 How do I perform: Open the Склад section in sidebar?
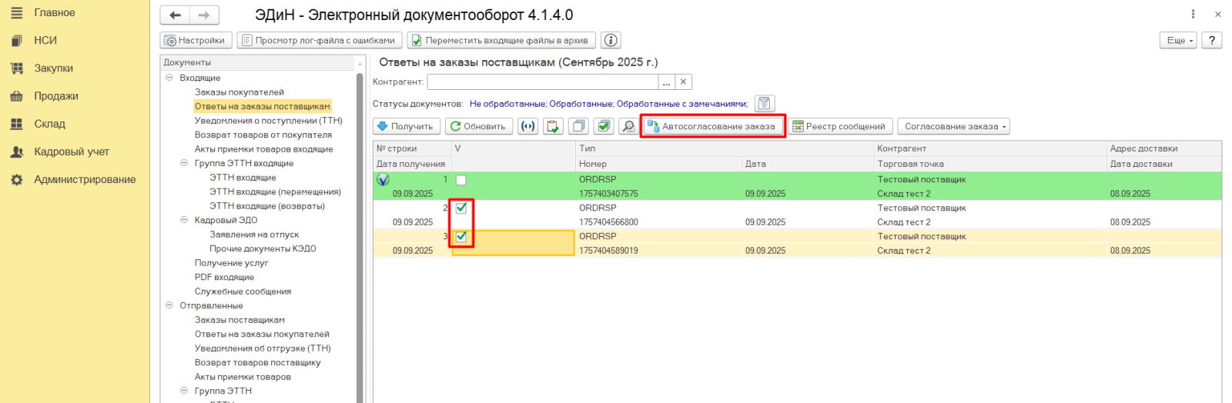click(49, 124)
